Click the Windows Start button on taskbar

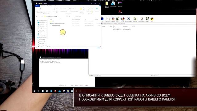34,91
